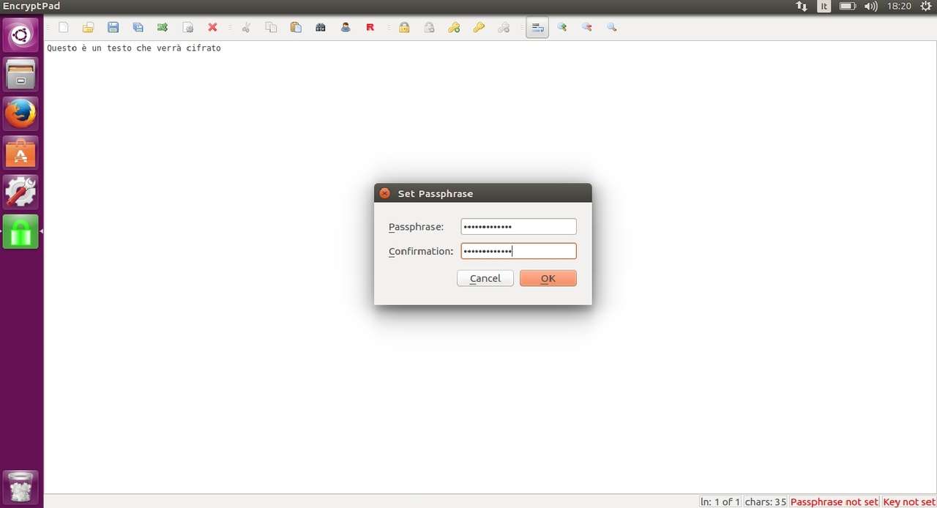Click the golden padlock passphrase icon
Screen dimensions: 937x508
pos(404,28)
